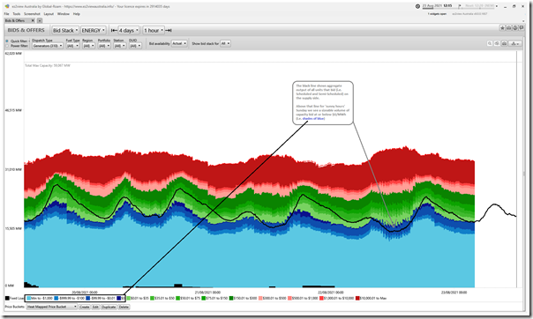Click the magnifier zoom icon above the chart

(490, 43)
